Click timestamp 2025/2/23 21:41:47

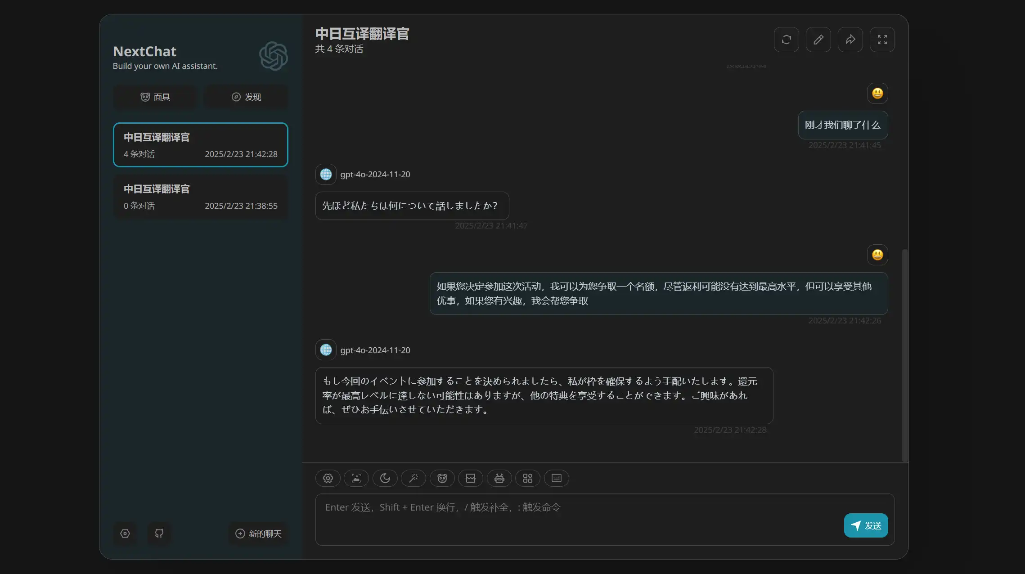point(491,225)
